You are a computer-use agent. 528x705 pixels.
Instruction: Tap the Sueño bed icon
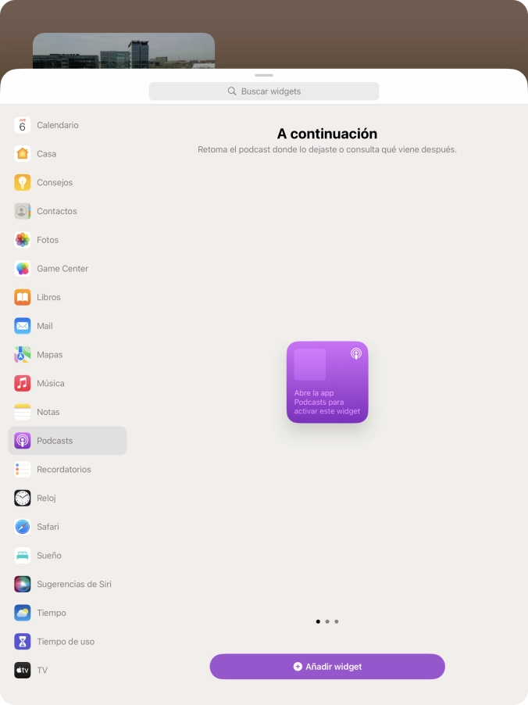[x=23, y=556]
